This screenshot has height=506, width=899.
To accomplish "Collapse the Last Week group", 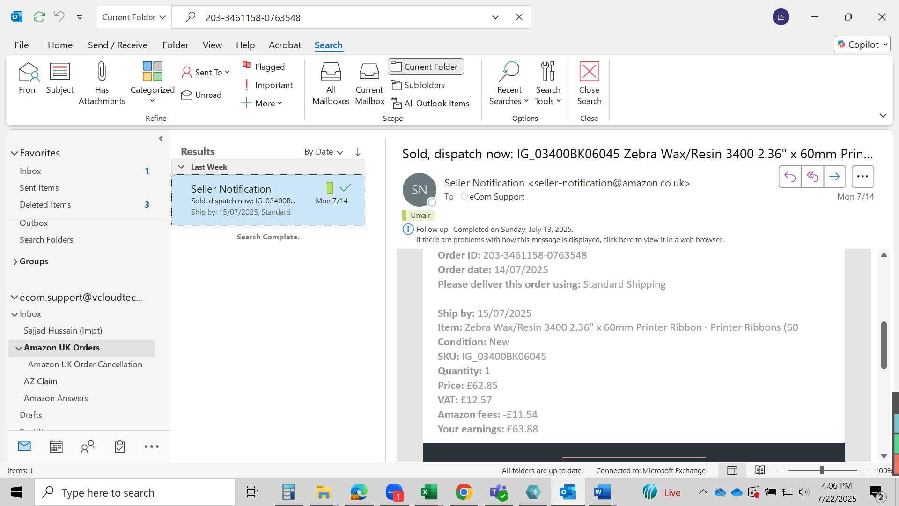I will [181, 167].
